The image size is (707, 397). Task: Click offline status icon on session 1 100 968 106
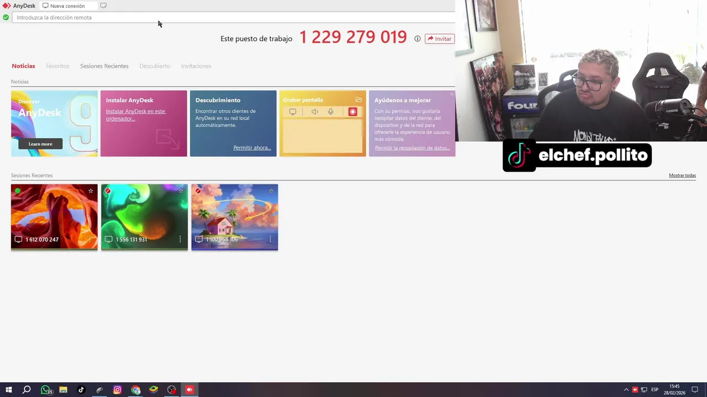[198, 191]
